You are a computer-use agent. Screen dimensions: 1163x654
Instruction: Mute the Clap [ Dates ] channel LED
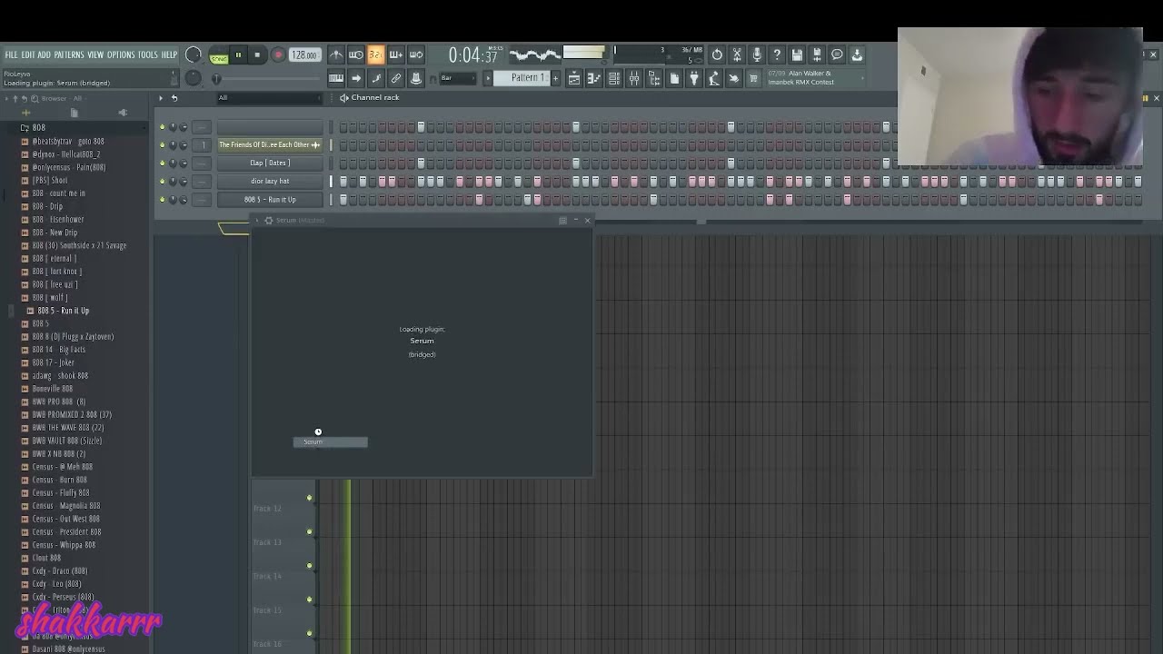click(x=163, y=163)
